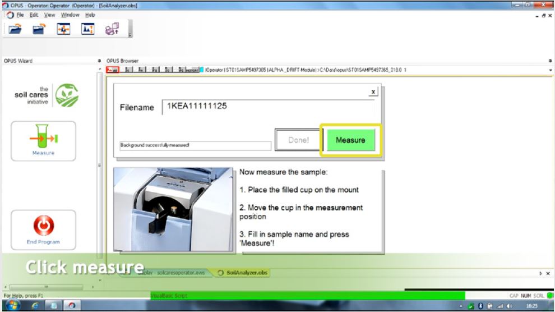This screenshot has height=312, width=555.
Task: Click the green Measure button
Action: 350,140
